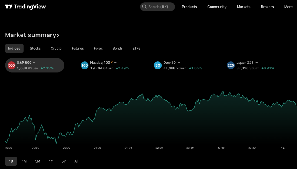Viewport: 297px width, 169px height.
Task: Click the 21:00 time axis label
Action: pos(97,148)
